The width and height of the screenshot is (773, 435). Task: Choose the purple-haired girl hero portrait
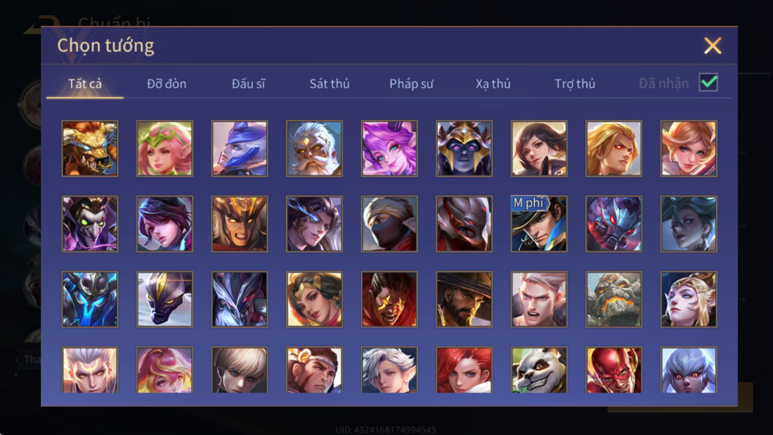coord(389,148)
